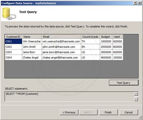The image size is (143, 120).
Task: Click the 800000 used cell
Action: [x=118, y=47]
